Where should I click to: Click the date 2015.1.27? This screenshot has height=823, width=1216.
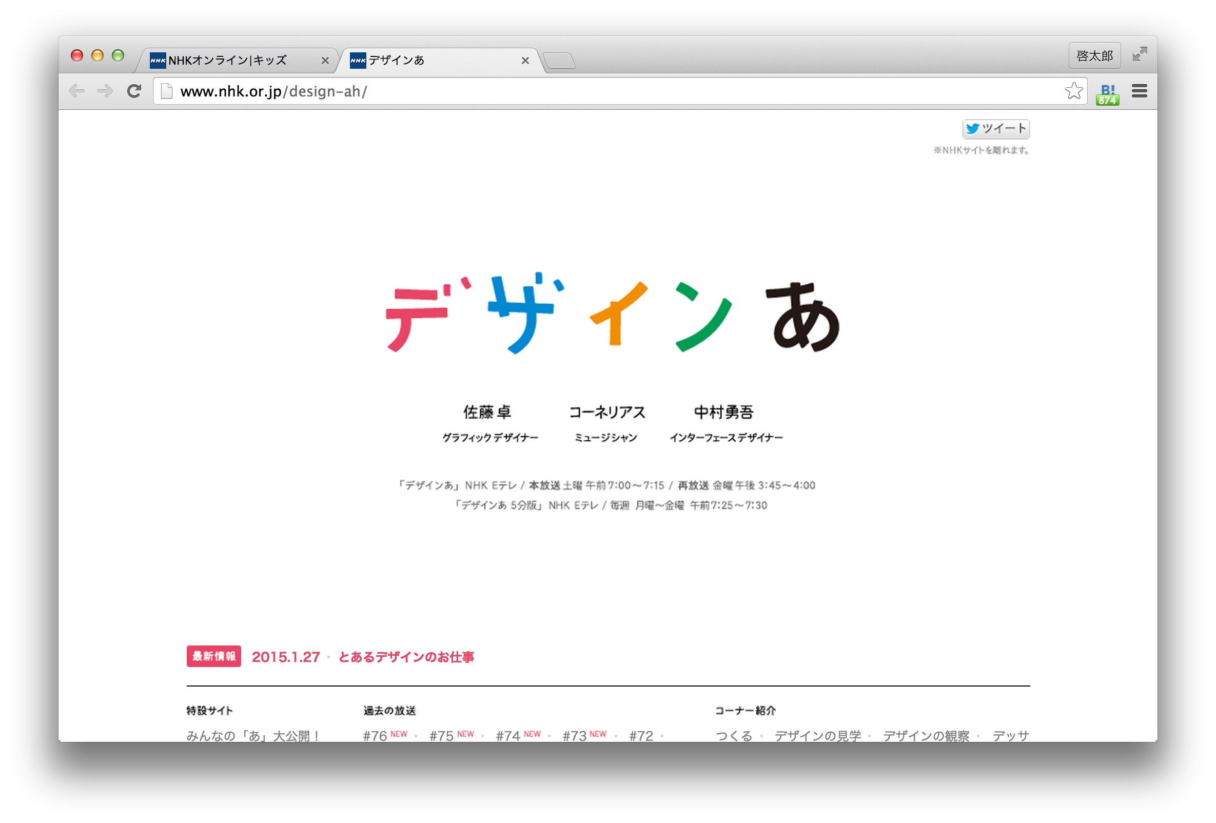(286, 657)
